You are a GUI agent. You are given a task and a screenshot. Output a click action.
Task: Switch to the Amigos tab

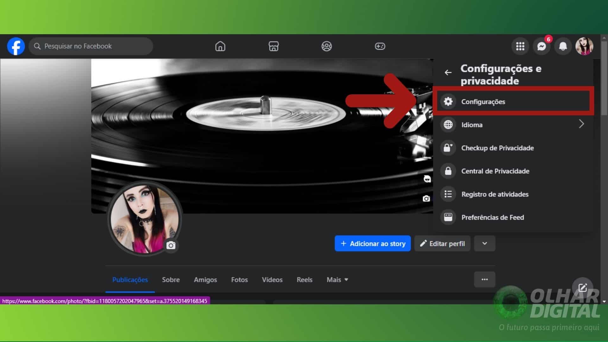pos(205,280)
